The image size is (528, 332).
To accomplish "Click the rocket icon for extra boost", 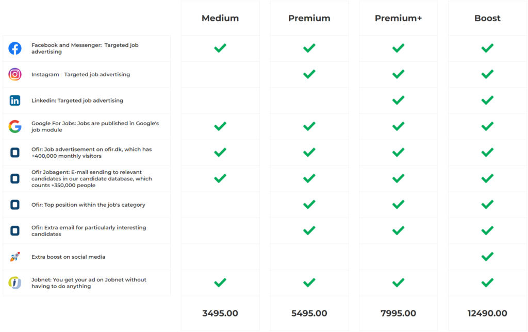I will click(15, 257).
